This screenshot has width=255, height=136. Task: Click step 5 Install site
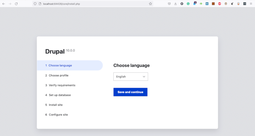[x=54, y=105]
